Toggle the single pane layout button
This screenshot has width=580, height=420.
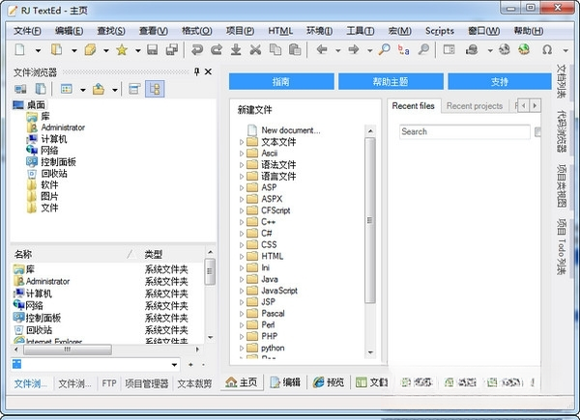134,89
